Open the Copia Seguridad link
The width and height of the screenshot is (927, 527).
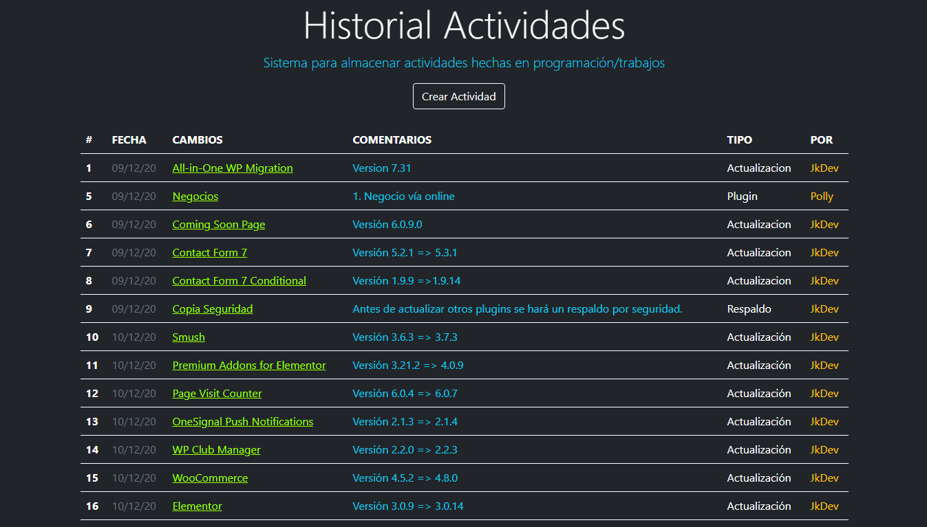pyautogui.click(x=213, y=309)
